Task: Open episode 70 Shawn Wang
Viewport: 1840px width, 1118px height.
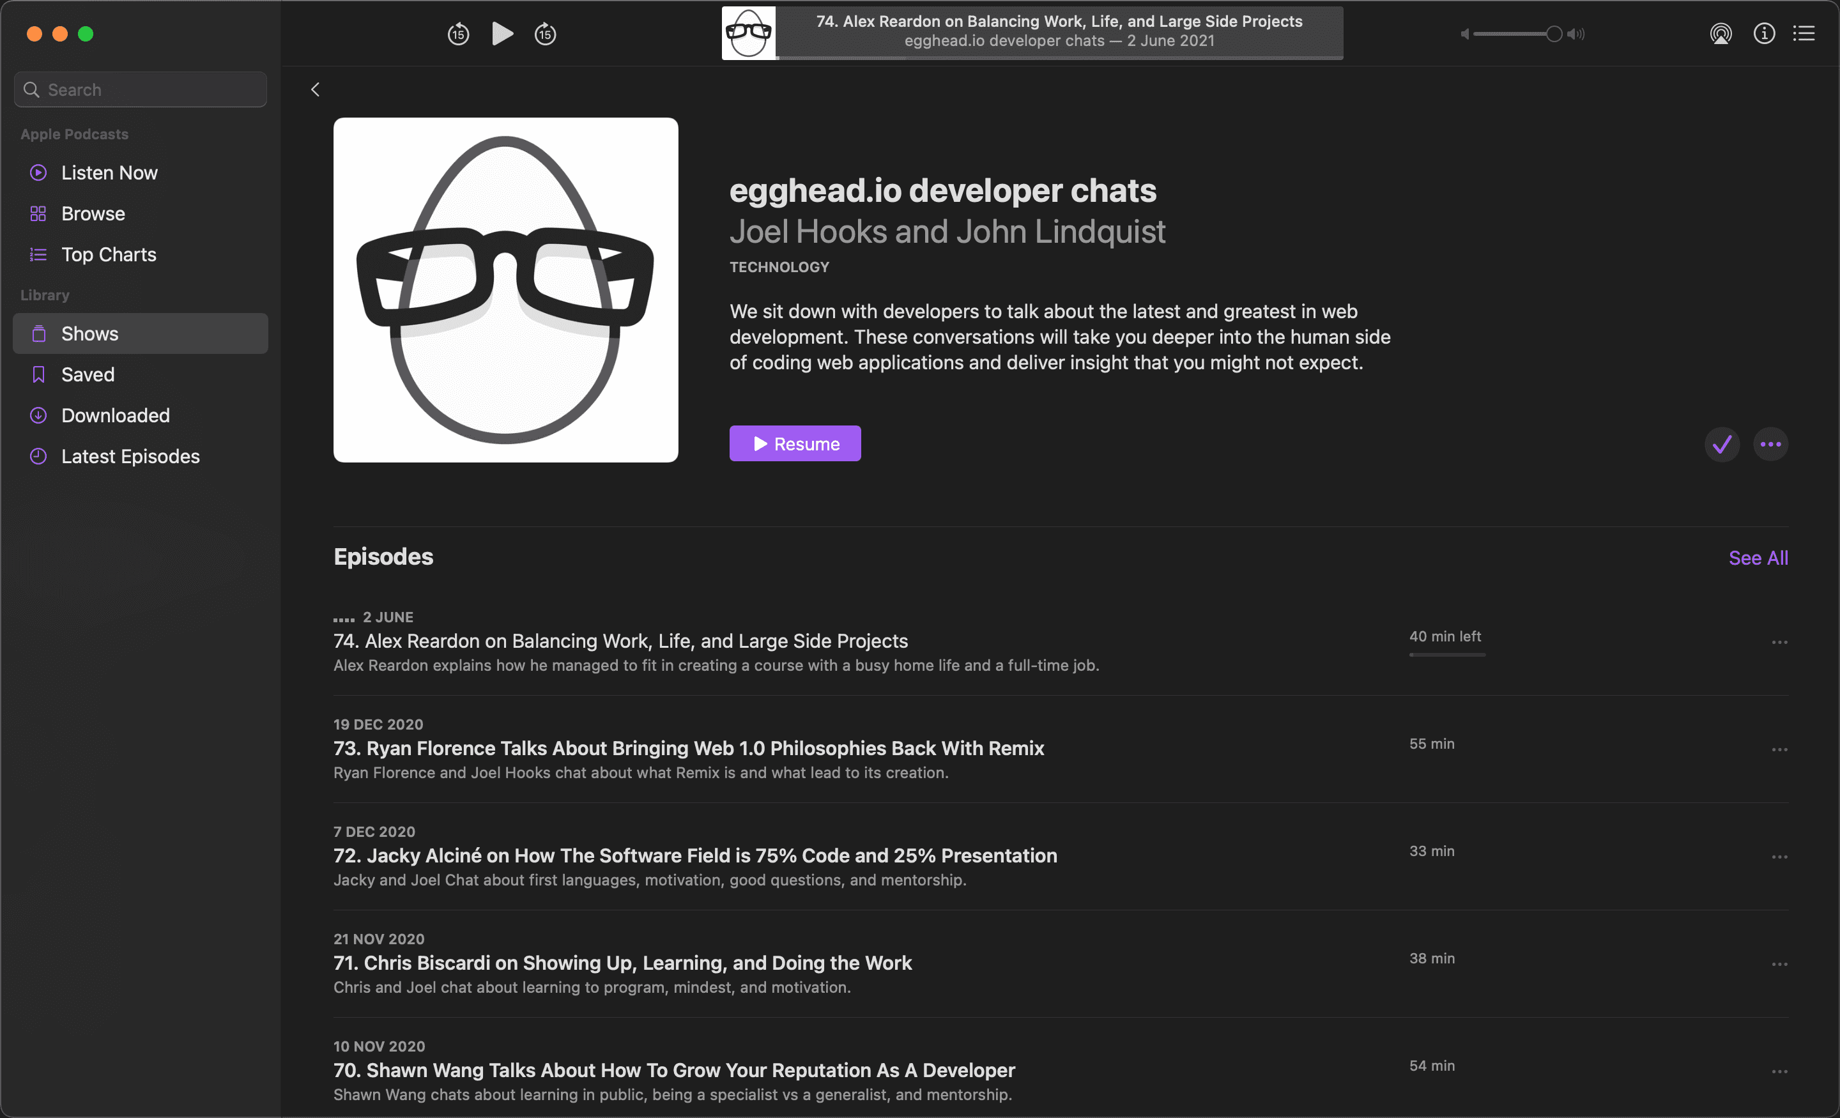Action: [673, 1070]
